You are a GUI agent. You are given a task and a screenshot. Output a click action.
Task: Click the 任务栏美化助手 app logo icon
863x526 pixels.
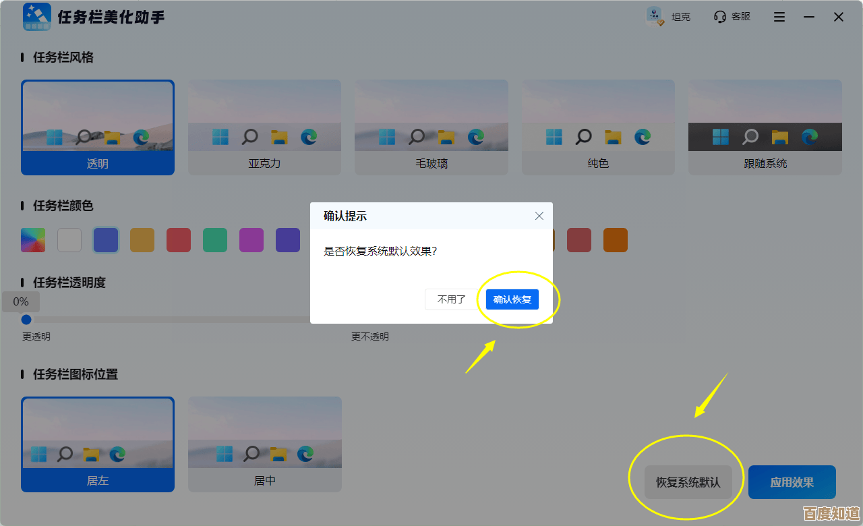point(37,17)
